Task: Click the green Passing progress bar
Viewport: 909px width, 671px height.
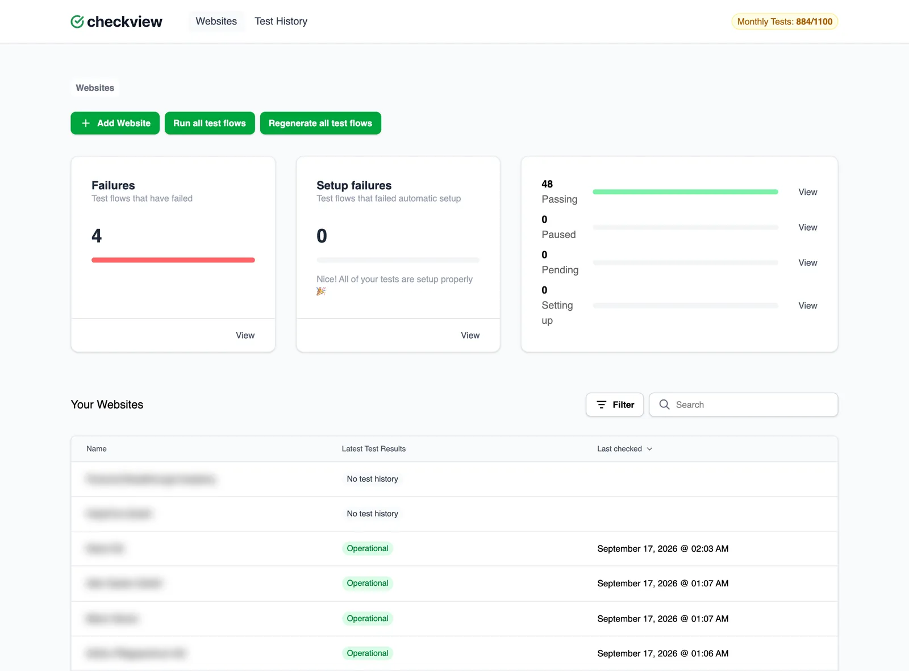Action: click(x=685, y=192)
